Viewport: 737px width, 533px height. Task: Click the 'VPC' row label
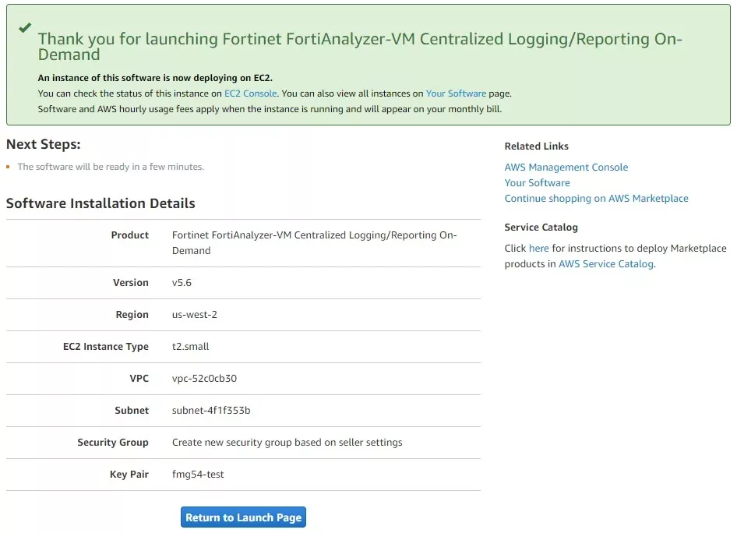click(139, 379)
